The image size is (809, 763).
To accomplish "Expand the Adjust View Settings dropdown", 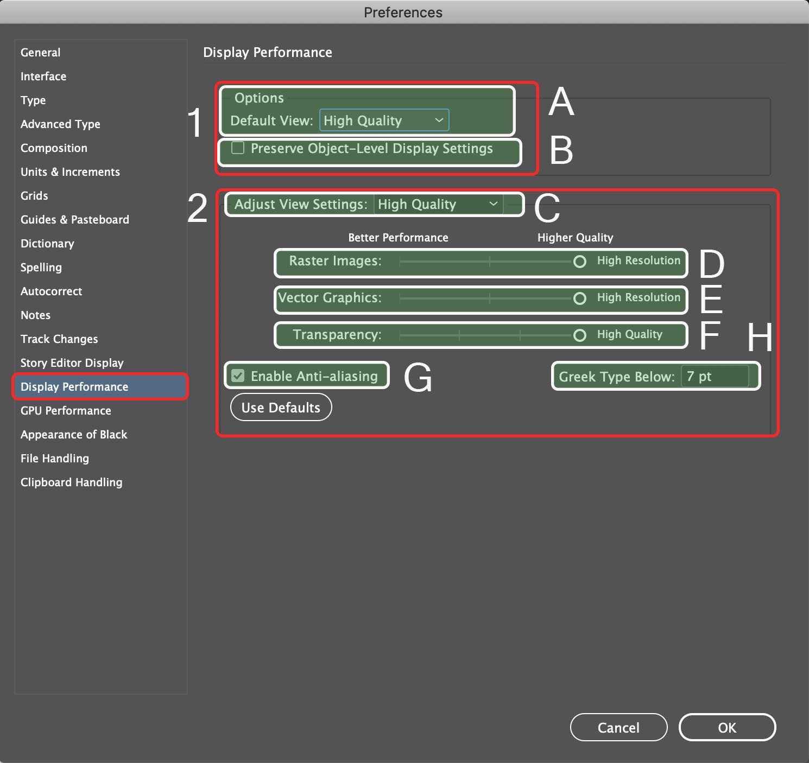I will point(438,205).
